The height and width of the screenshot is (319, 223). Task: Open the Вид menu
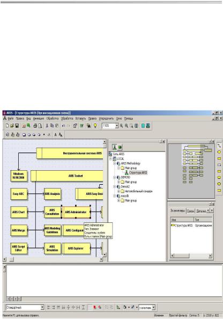point(28,118)
